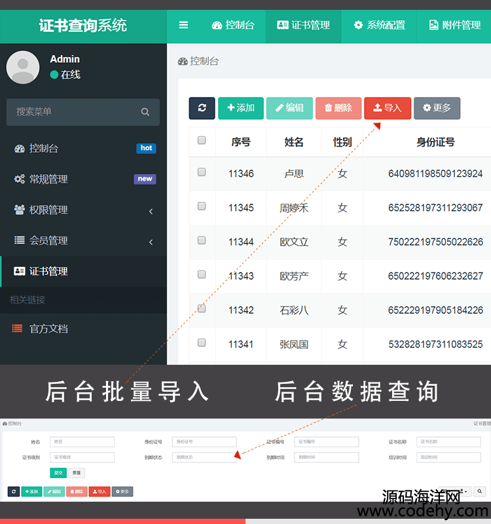Check the row checkbox for 卢思
The height and width of the screenshot is (524, 491).
(202, 172)
